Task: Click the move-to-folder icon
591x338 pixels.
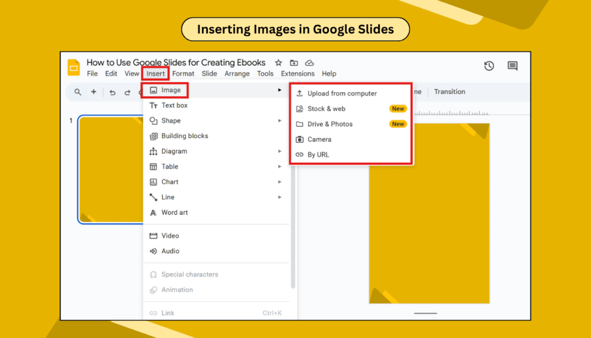Action: [294, 63]
